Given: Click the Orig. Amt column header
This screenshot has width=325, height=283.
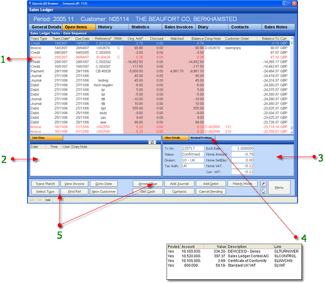Looking at the screenshot, I should (x=134, y=38).
